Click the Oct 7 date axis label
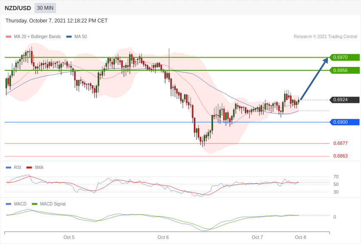The image size is (361, 244). pos(257,237)
